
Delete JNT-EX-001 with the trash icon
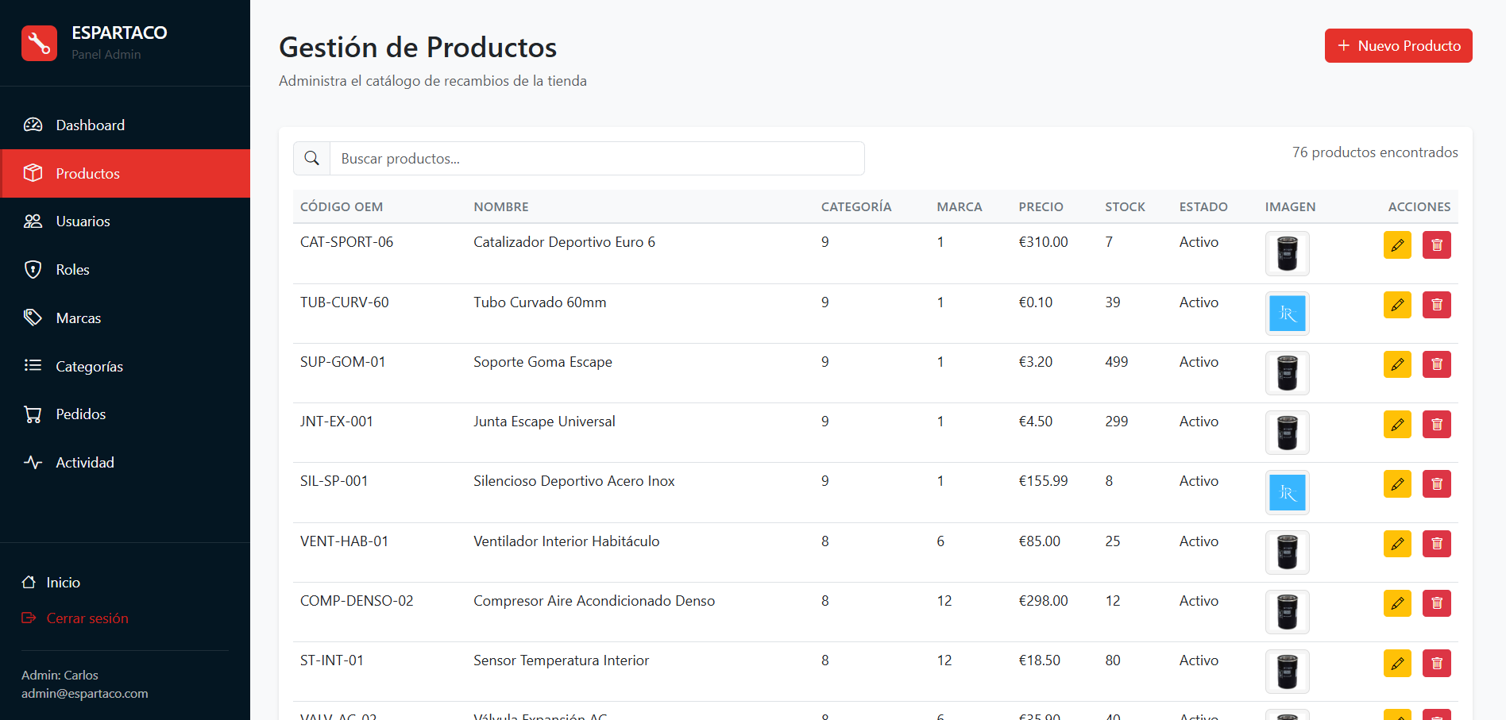click(1437, 424)
